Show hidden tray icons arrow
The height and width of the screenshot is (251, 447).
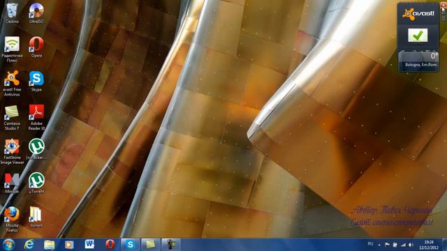(x=379, y=245)
